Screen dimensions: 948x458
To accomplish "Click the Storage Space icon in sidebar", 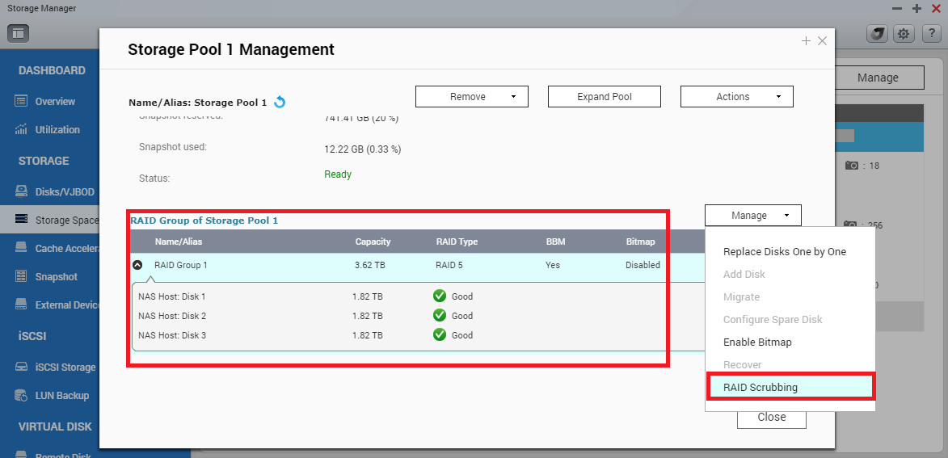I will (21, 220).
